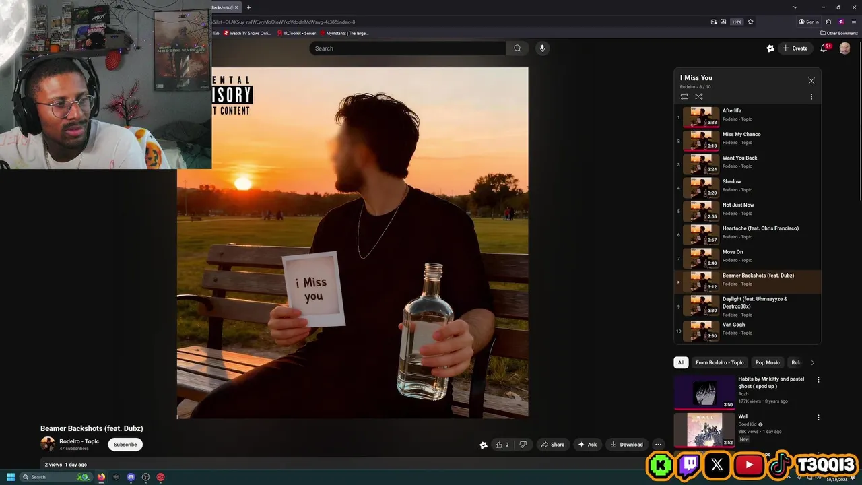Open OBS Studio from the taskbar
The width and height of the screenshot is (862, 485).
[x=145, y=477]
